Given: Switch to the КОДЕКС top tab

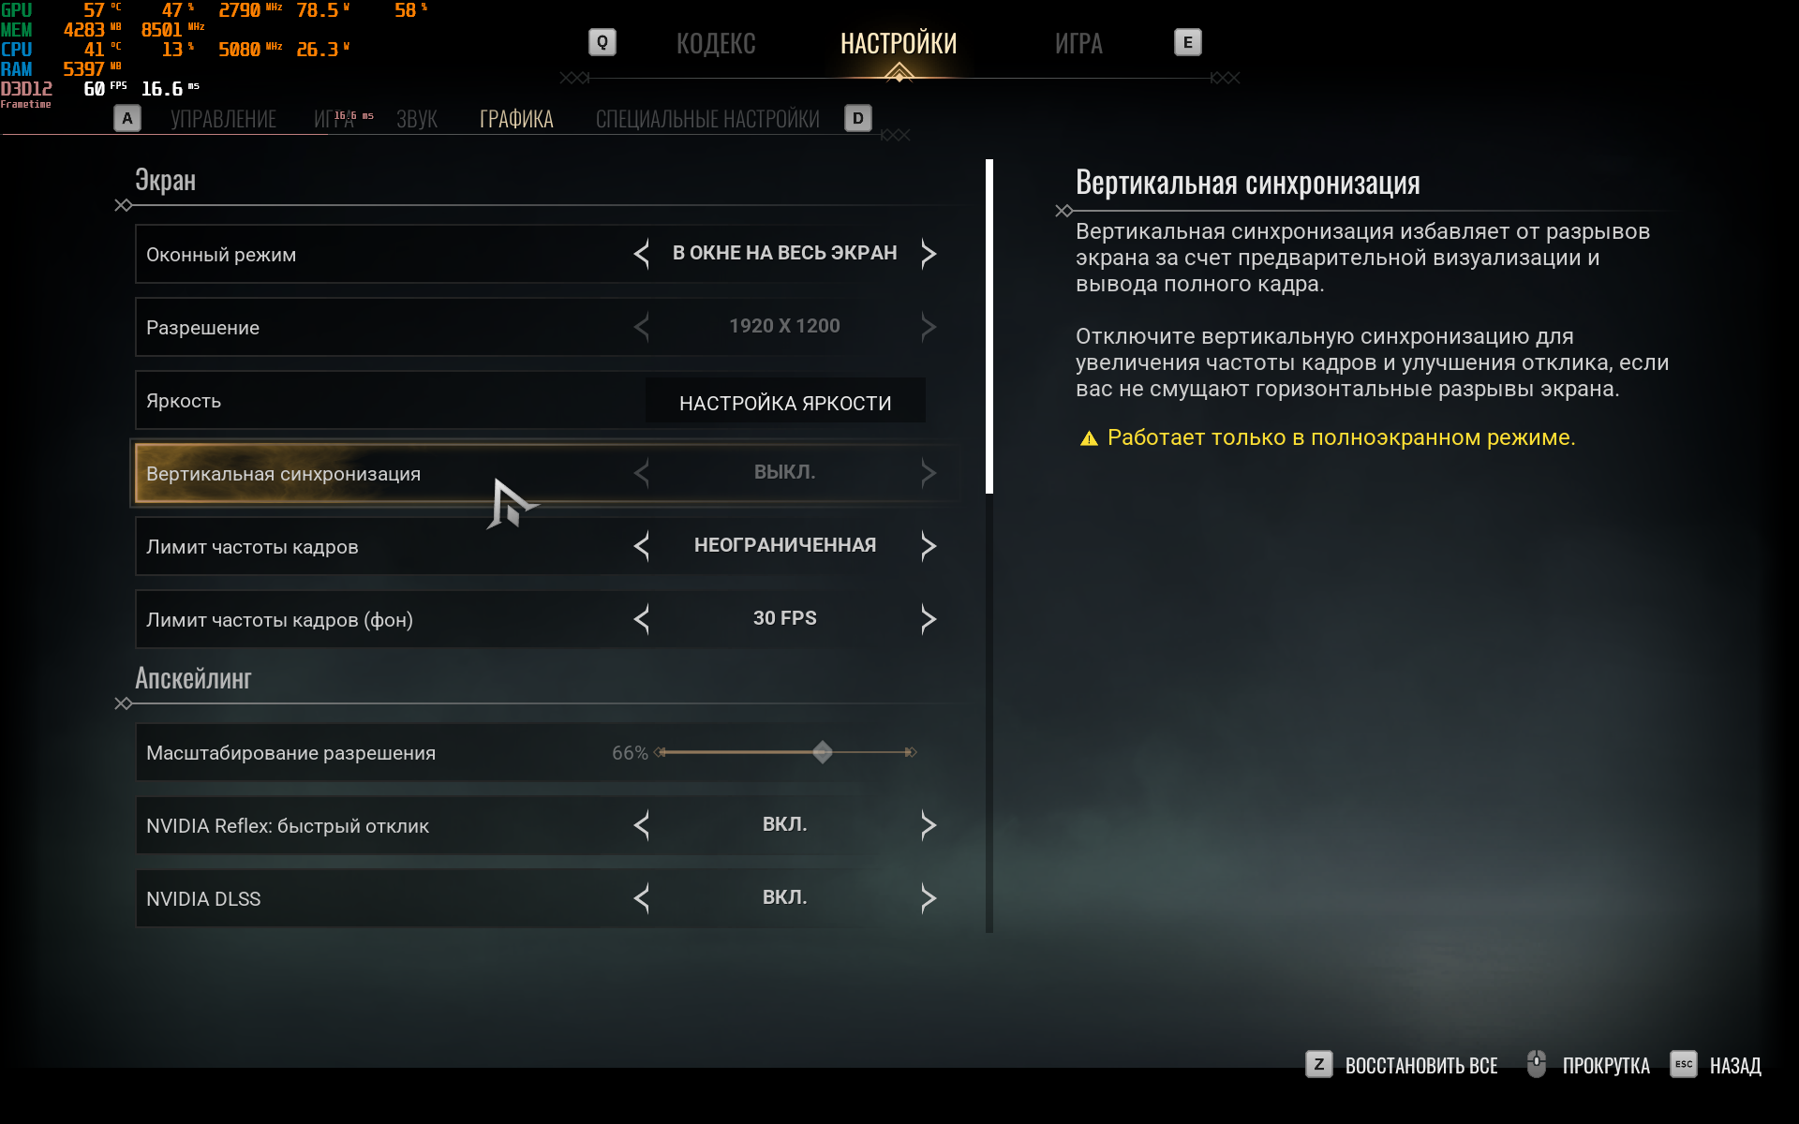Looking at the screenshot, I should (716, 43).
